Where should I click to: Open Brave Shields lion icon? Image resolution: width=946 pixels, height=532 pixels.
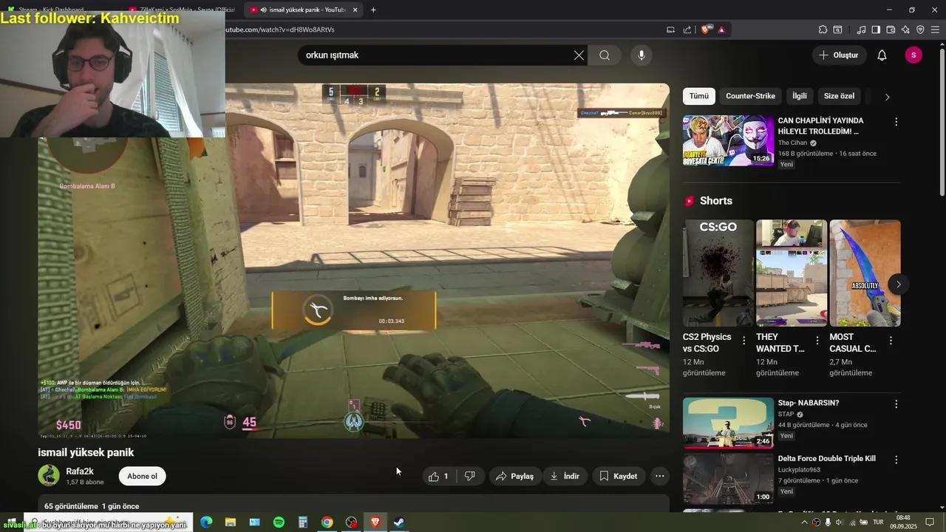click(x=706, y=30)
